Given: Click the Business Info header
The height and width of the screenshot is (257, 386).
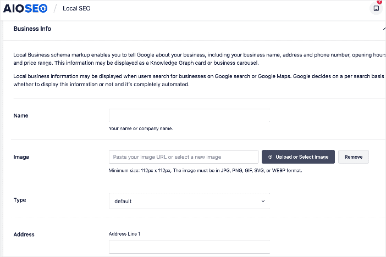Looking at the screenshot, I should tap(32, 29).
